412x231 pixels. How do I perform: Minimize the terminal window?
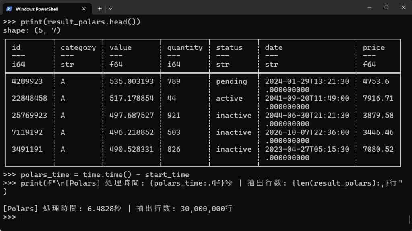pyautogui.click(x=368, y=7)
